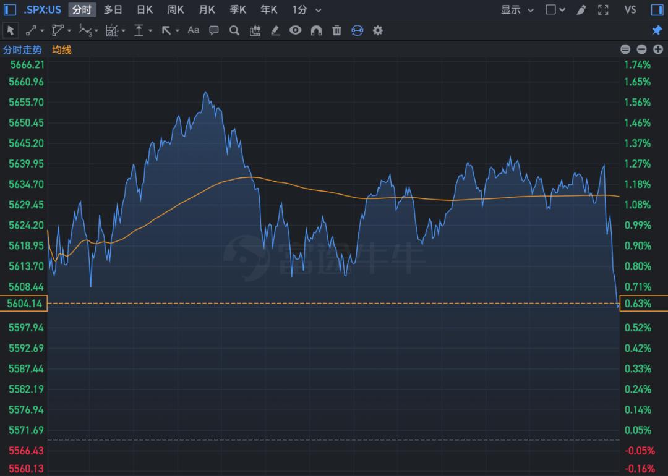The image size is (668, 476).
Task: Click the VS compare button
Action: click(630, 10)
